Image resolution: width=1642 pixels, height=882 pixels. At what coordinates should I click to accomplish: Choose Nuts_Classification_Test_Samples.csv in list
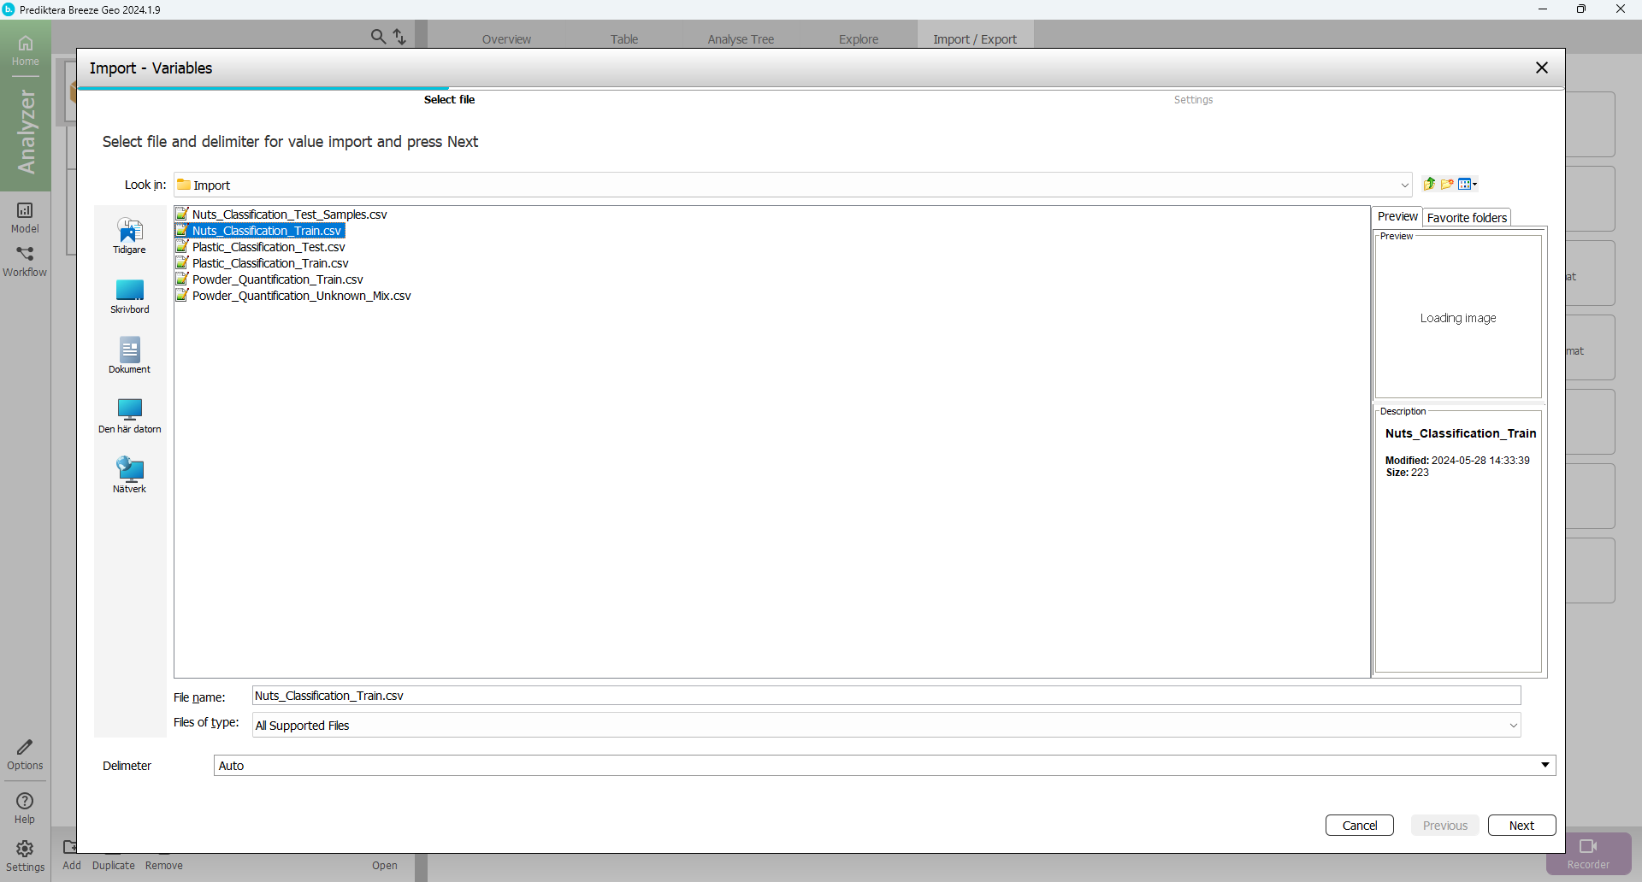[x=289, y=215]
